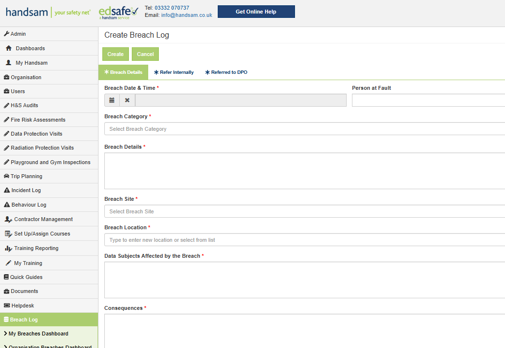Image resolution: width=505 pixels, height=348 pixels.
Task: Open My Breaches Dashboard submenu item
Action: pyautogui.click(x=49, y=334)
